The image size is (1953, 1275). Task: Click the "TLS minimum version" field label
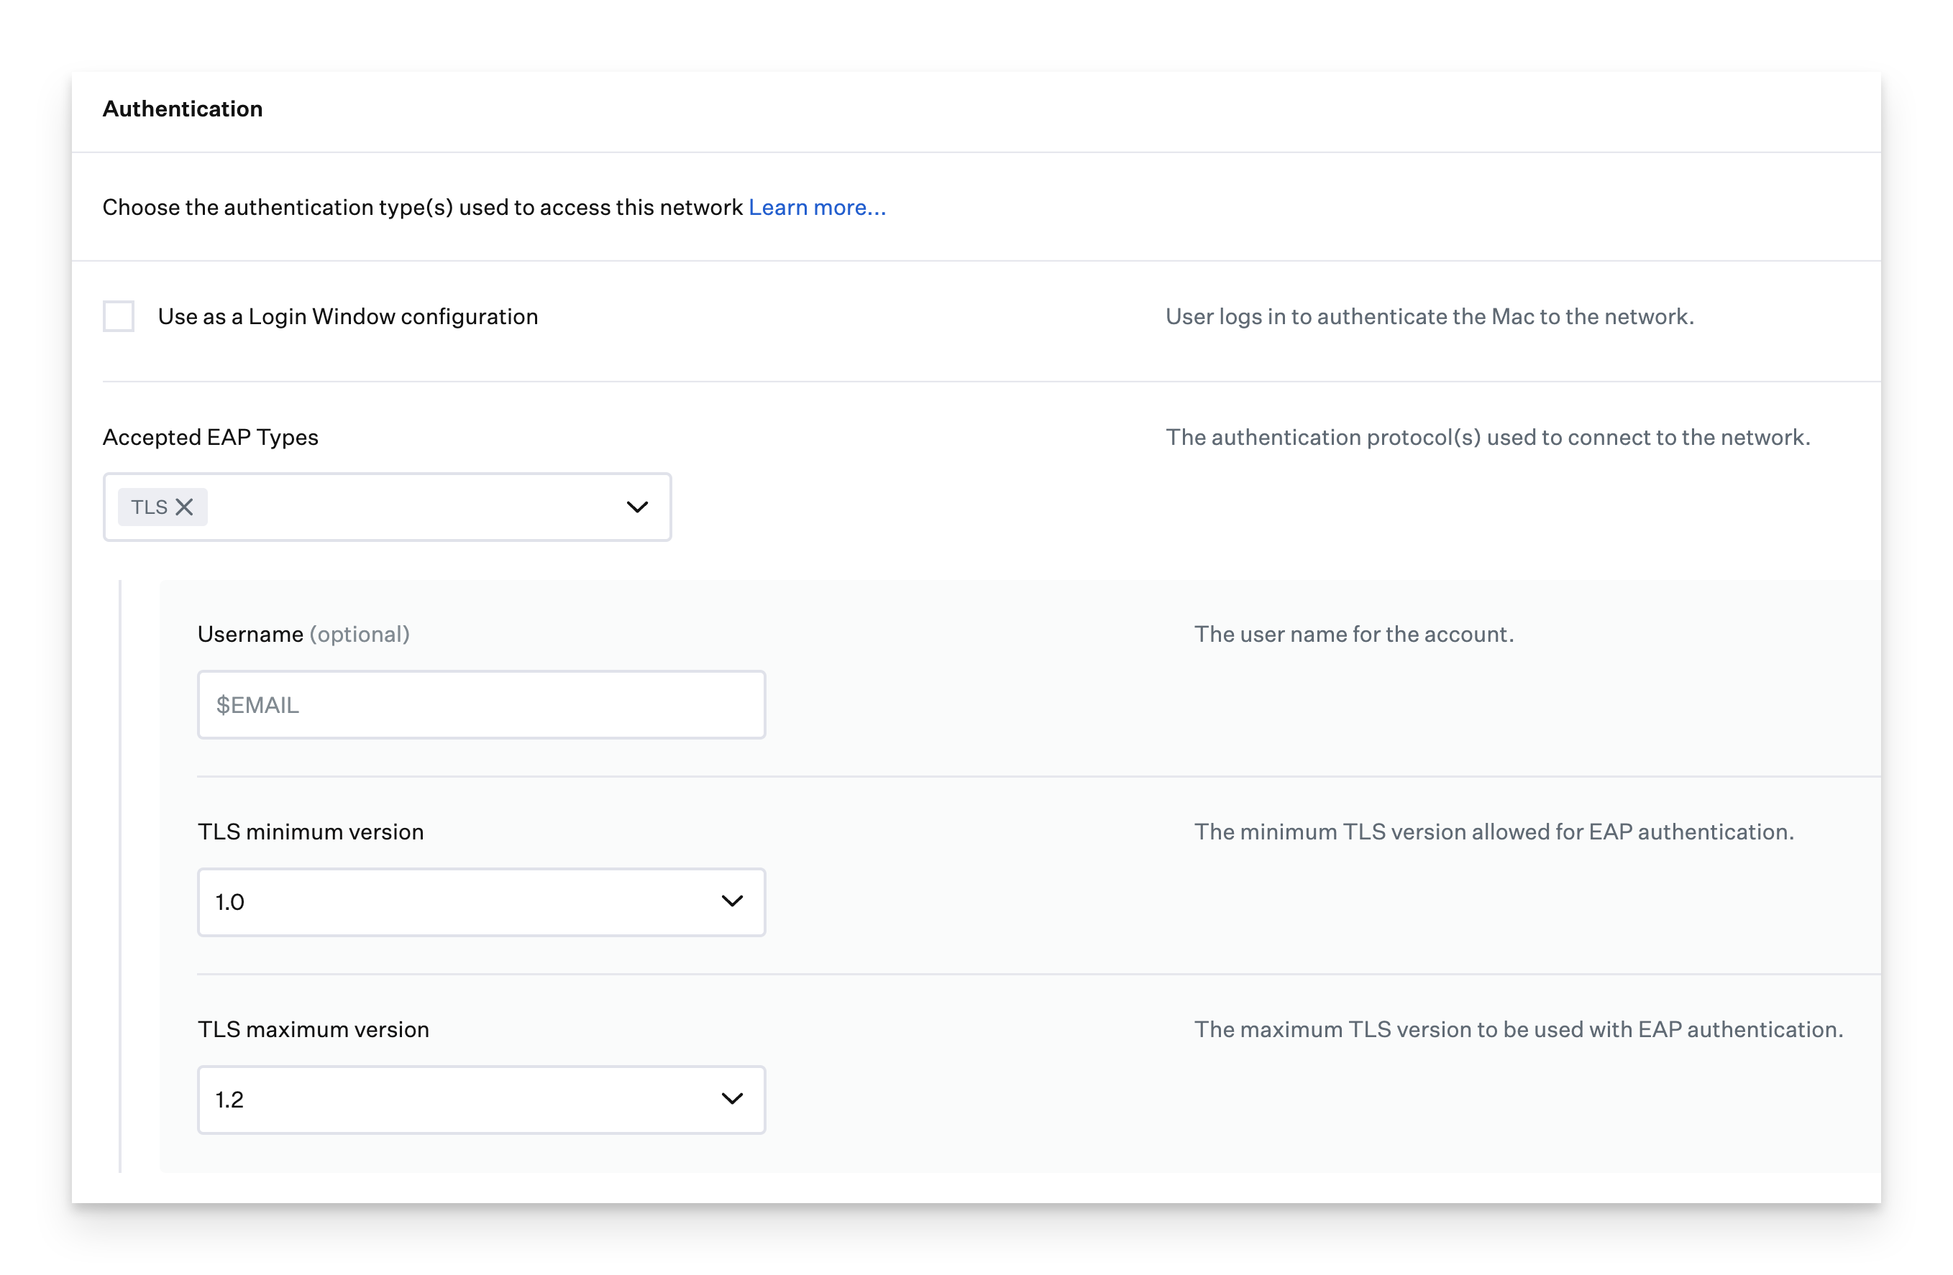point(310,832)
